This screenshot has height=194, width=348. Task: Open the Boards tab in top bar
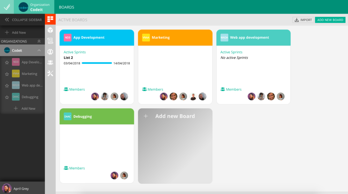click(x=66, y=7)
